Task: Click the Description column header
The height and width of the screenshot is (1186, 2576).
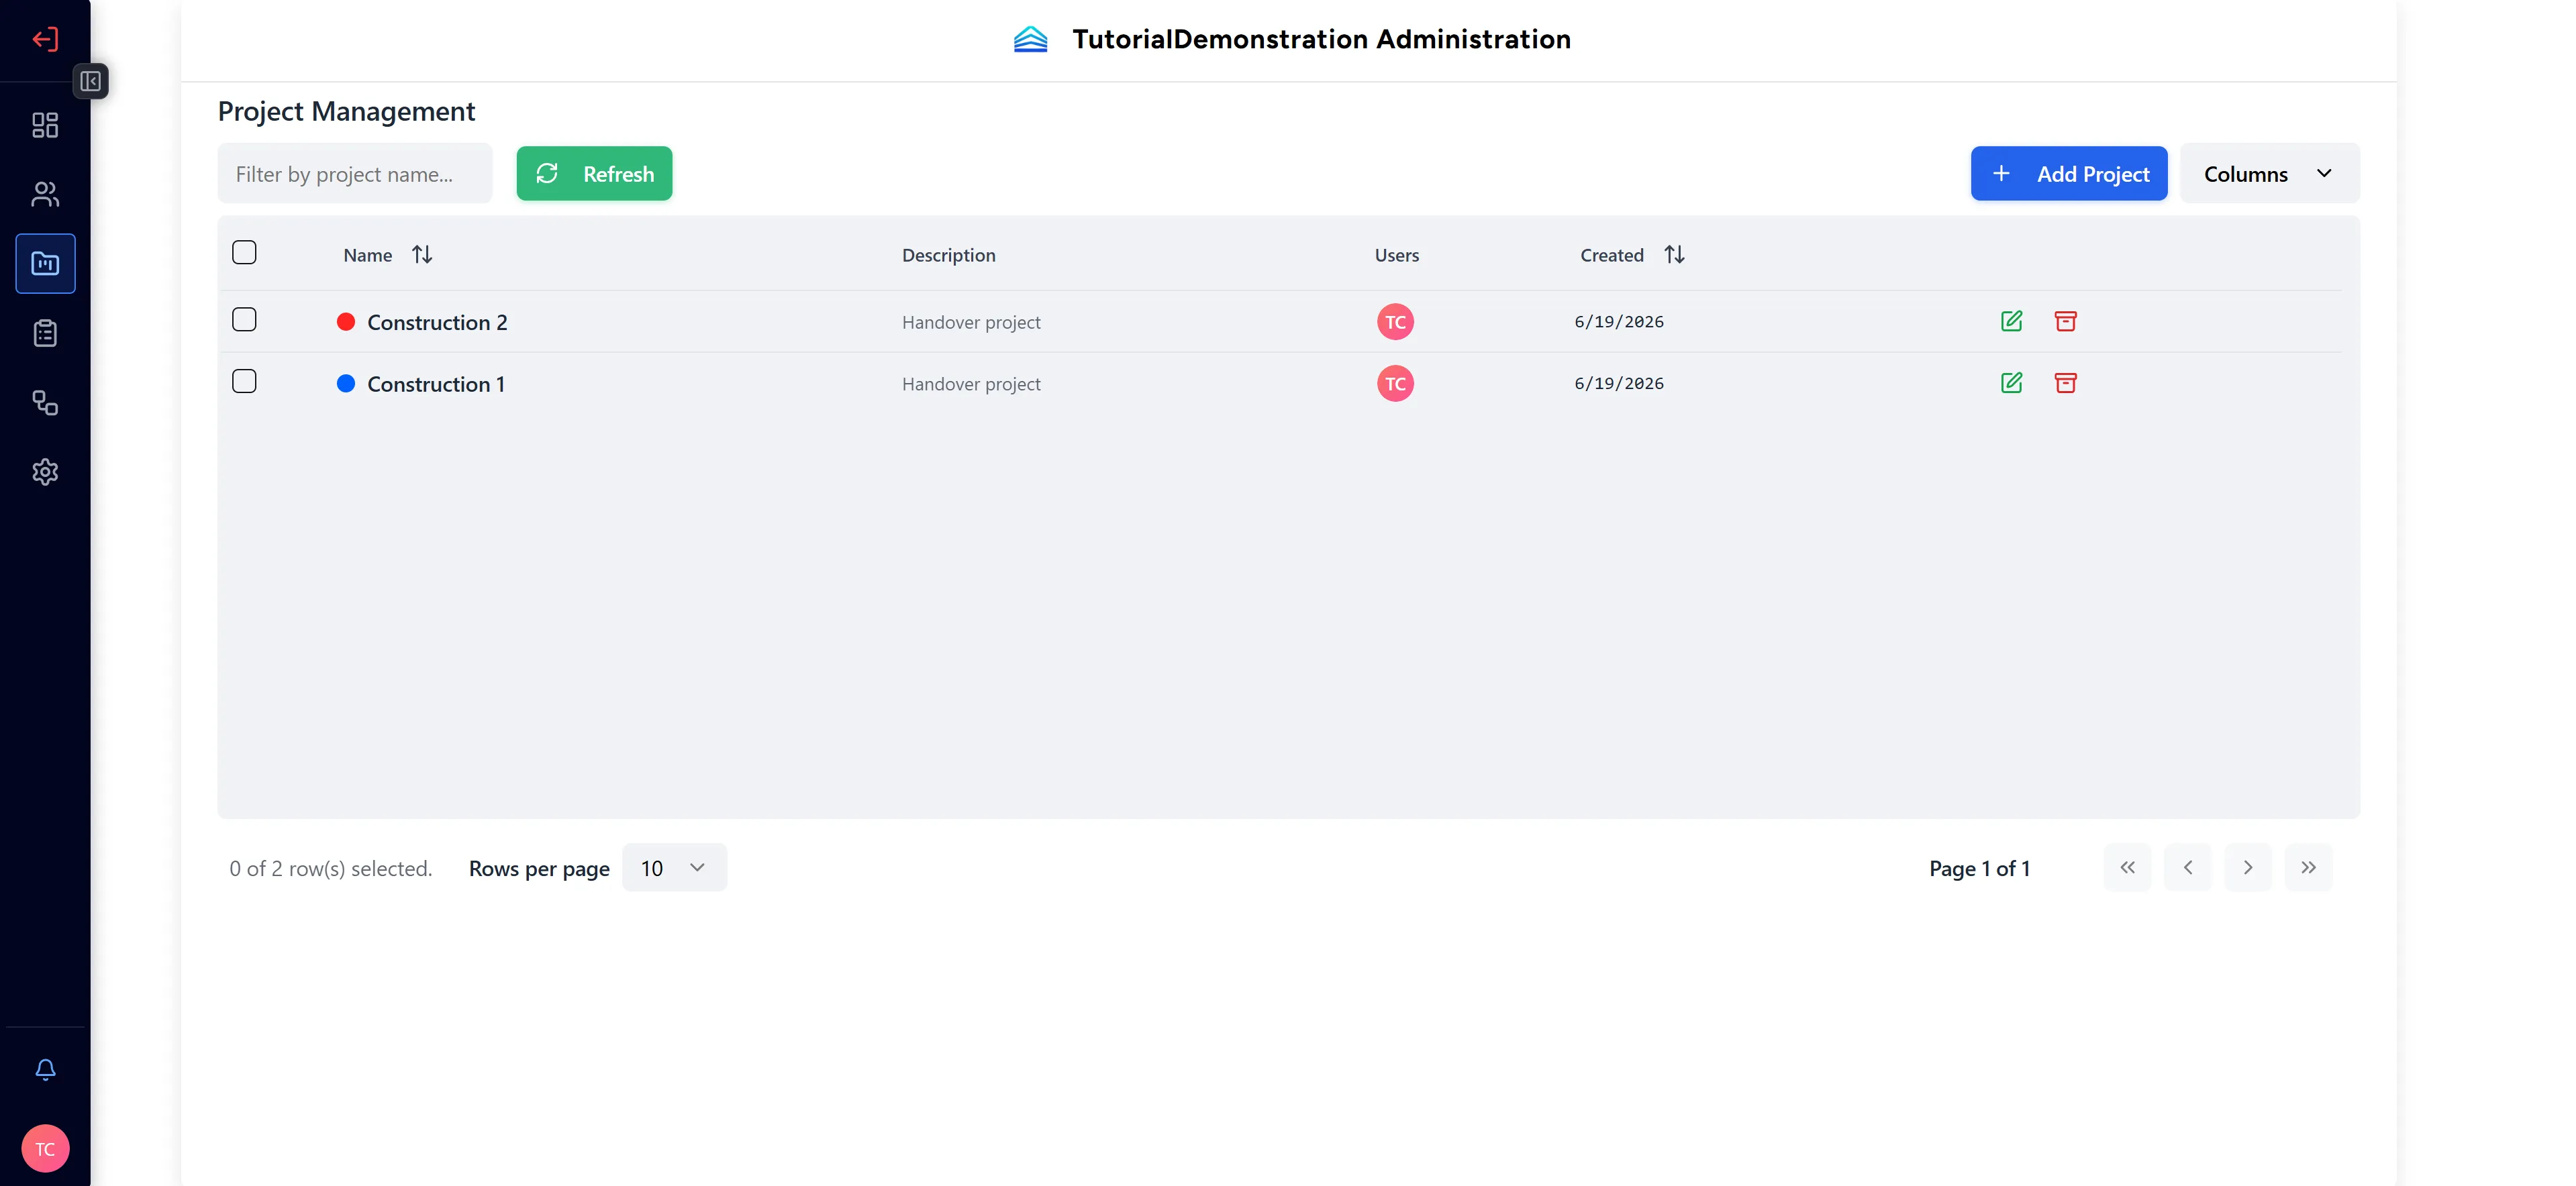Action: click(948, 255)
